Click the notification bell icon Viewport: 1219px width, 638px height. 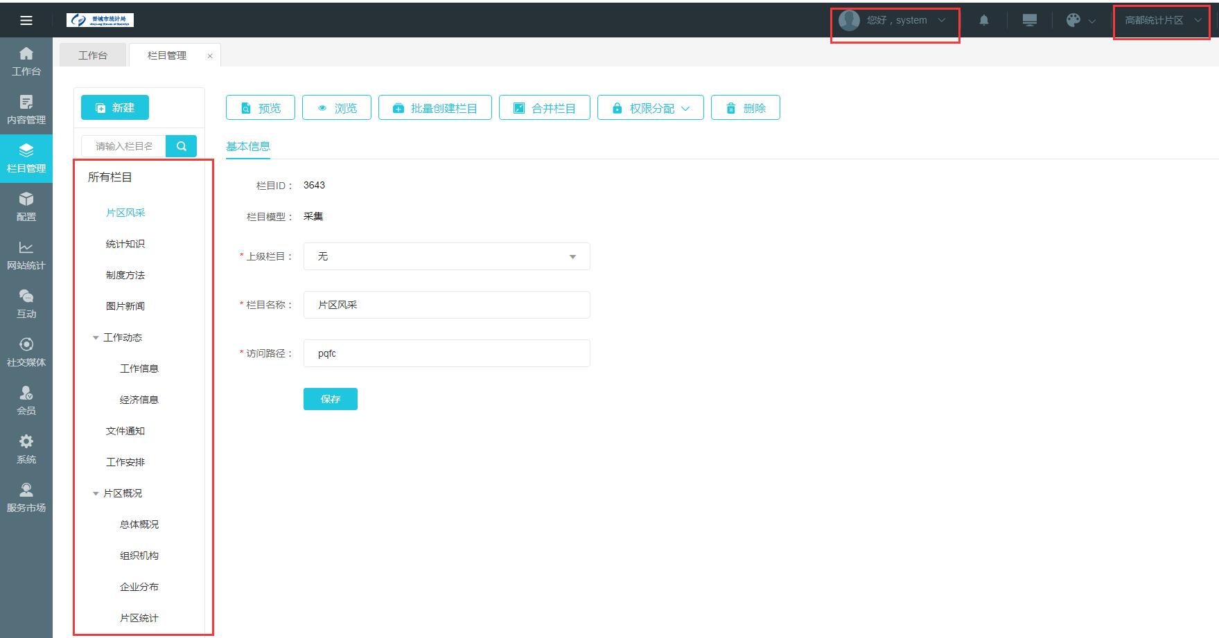click(x=984, y=20)
